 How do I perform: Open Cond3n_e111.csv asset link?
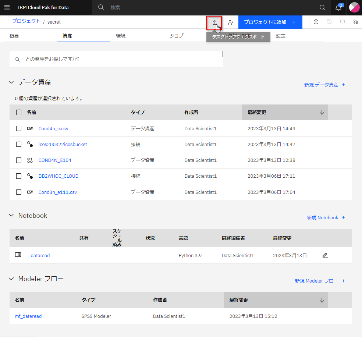(x=57, y=192)
